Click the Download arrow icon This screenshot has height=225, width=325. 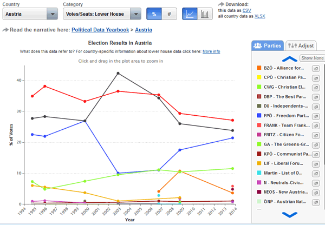pyautogui.click(x=221, y=4)
